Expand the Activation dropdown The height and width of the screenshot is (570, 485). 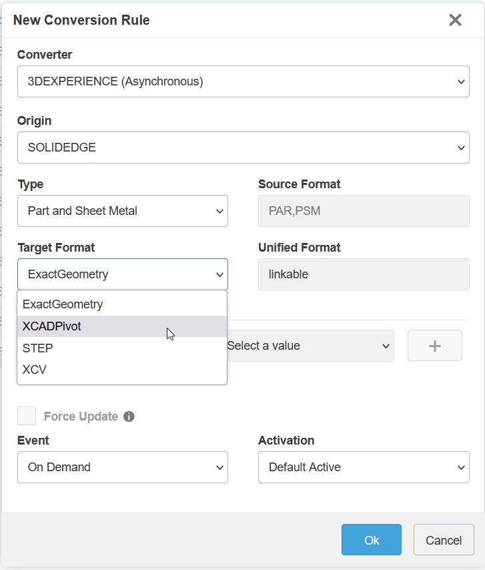(x=363, y=467)
